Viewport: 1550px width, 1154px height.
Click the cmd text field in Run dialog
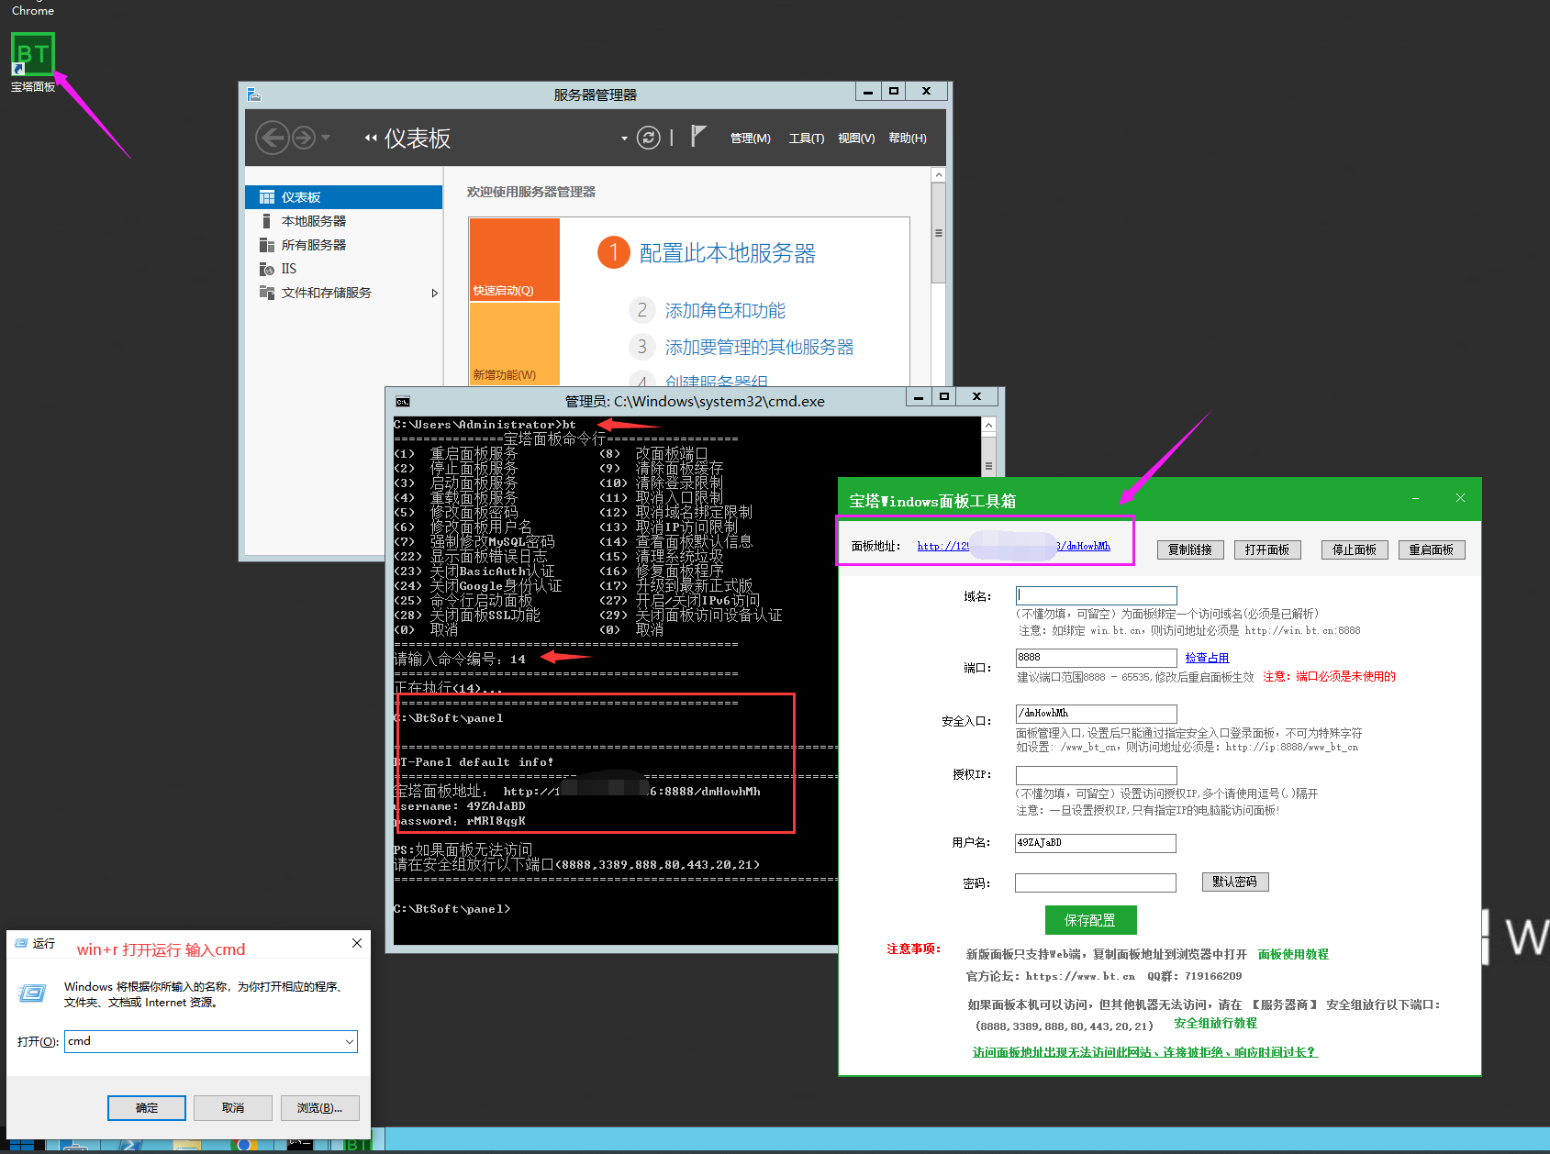[x=204, y=1041]
